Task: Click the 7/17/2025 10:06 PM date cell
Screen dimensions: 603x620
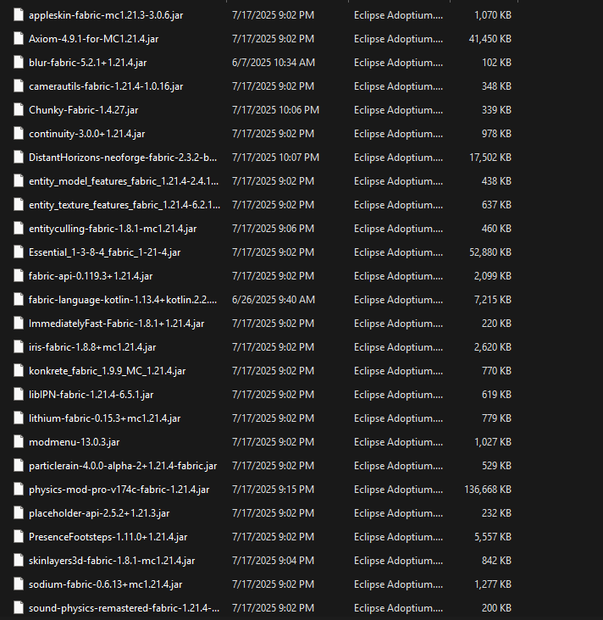Action: tap(275, 110)
